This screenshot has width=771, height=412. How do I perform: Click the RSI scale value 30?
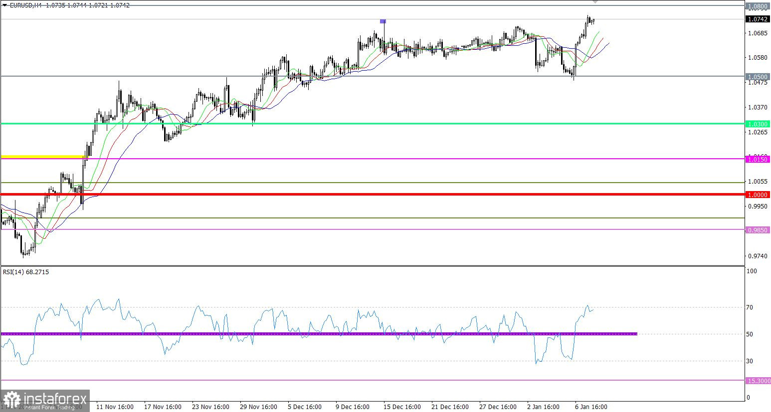tap(750, 361)
